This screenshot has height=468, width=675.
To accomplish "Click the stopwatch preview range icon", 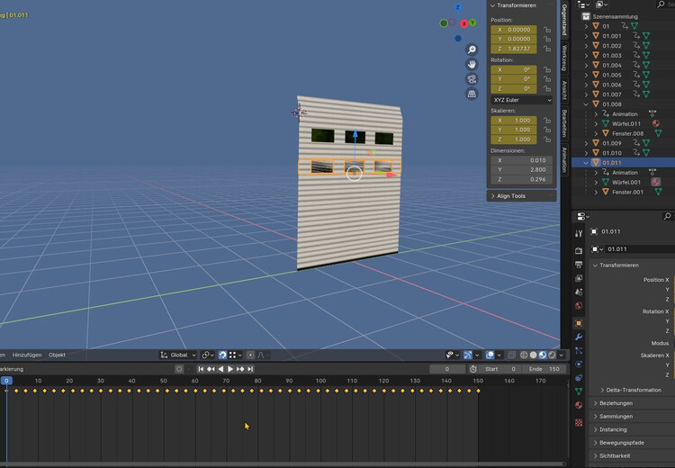I will pyautogui.click(x=473, y=369).
